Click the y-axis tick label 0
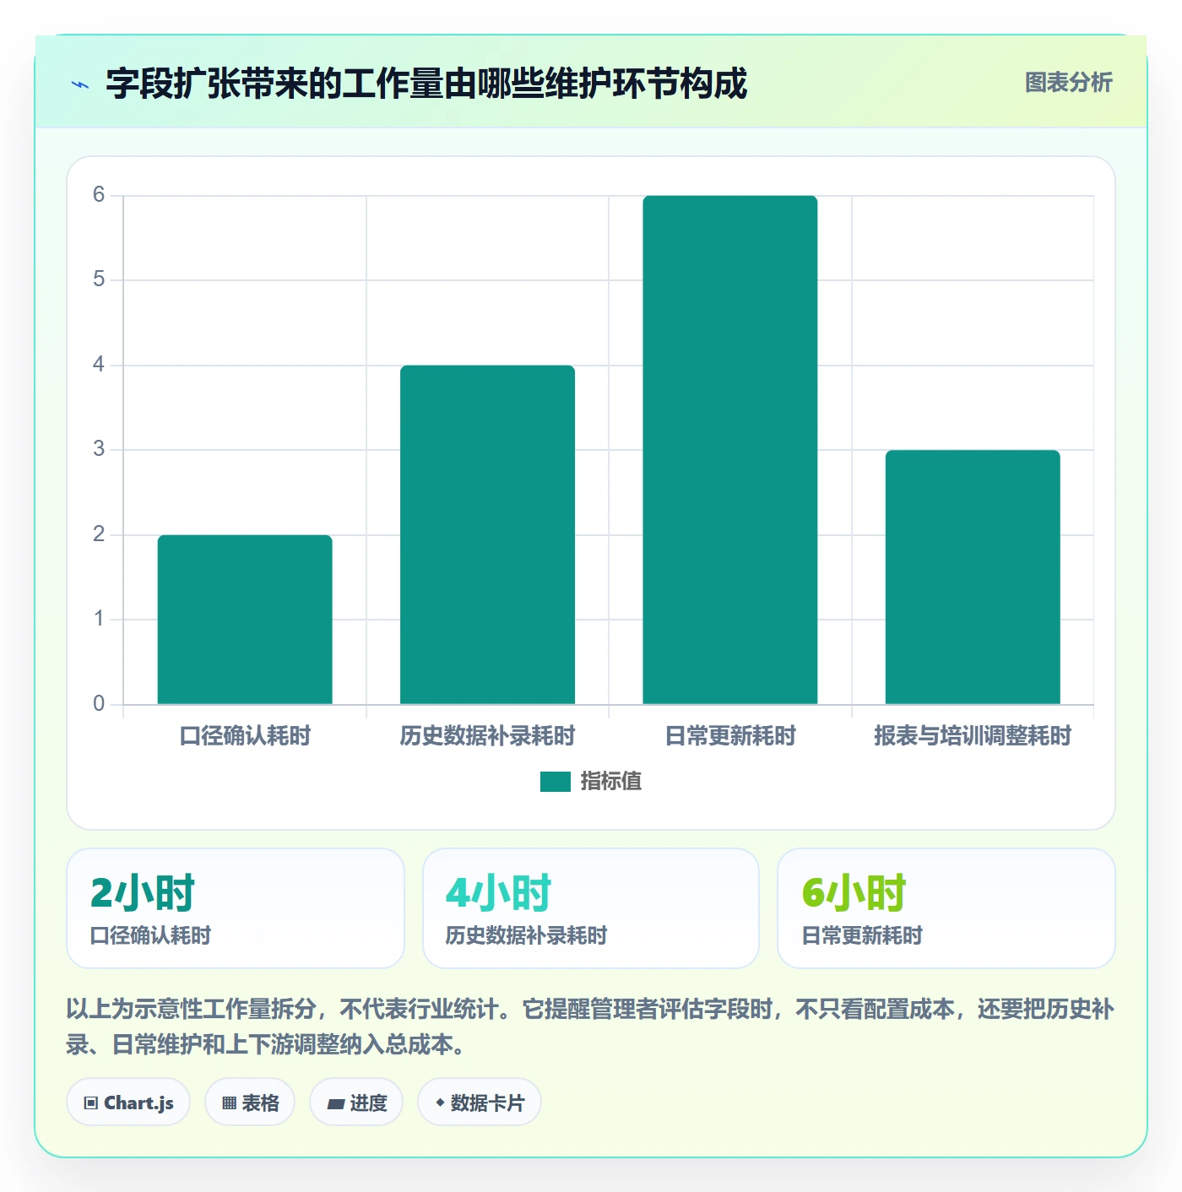Image resolution: width=1182 pixels, height=1192 pixels. coord(99,704)
